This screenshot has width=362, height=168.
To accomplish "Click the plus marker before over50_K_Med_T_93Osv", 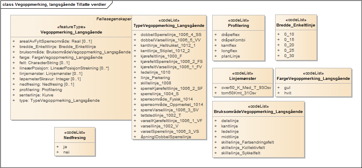I will (x=216, y=88).
